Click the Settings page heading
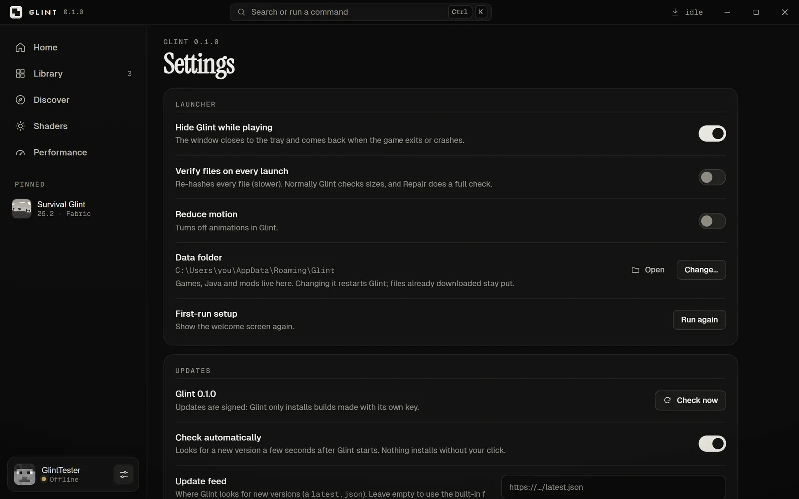 click(x=199, y=65)
